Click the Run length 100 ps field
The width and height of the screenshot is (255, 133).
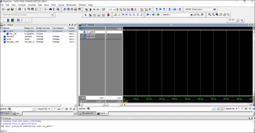[111, 9]
